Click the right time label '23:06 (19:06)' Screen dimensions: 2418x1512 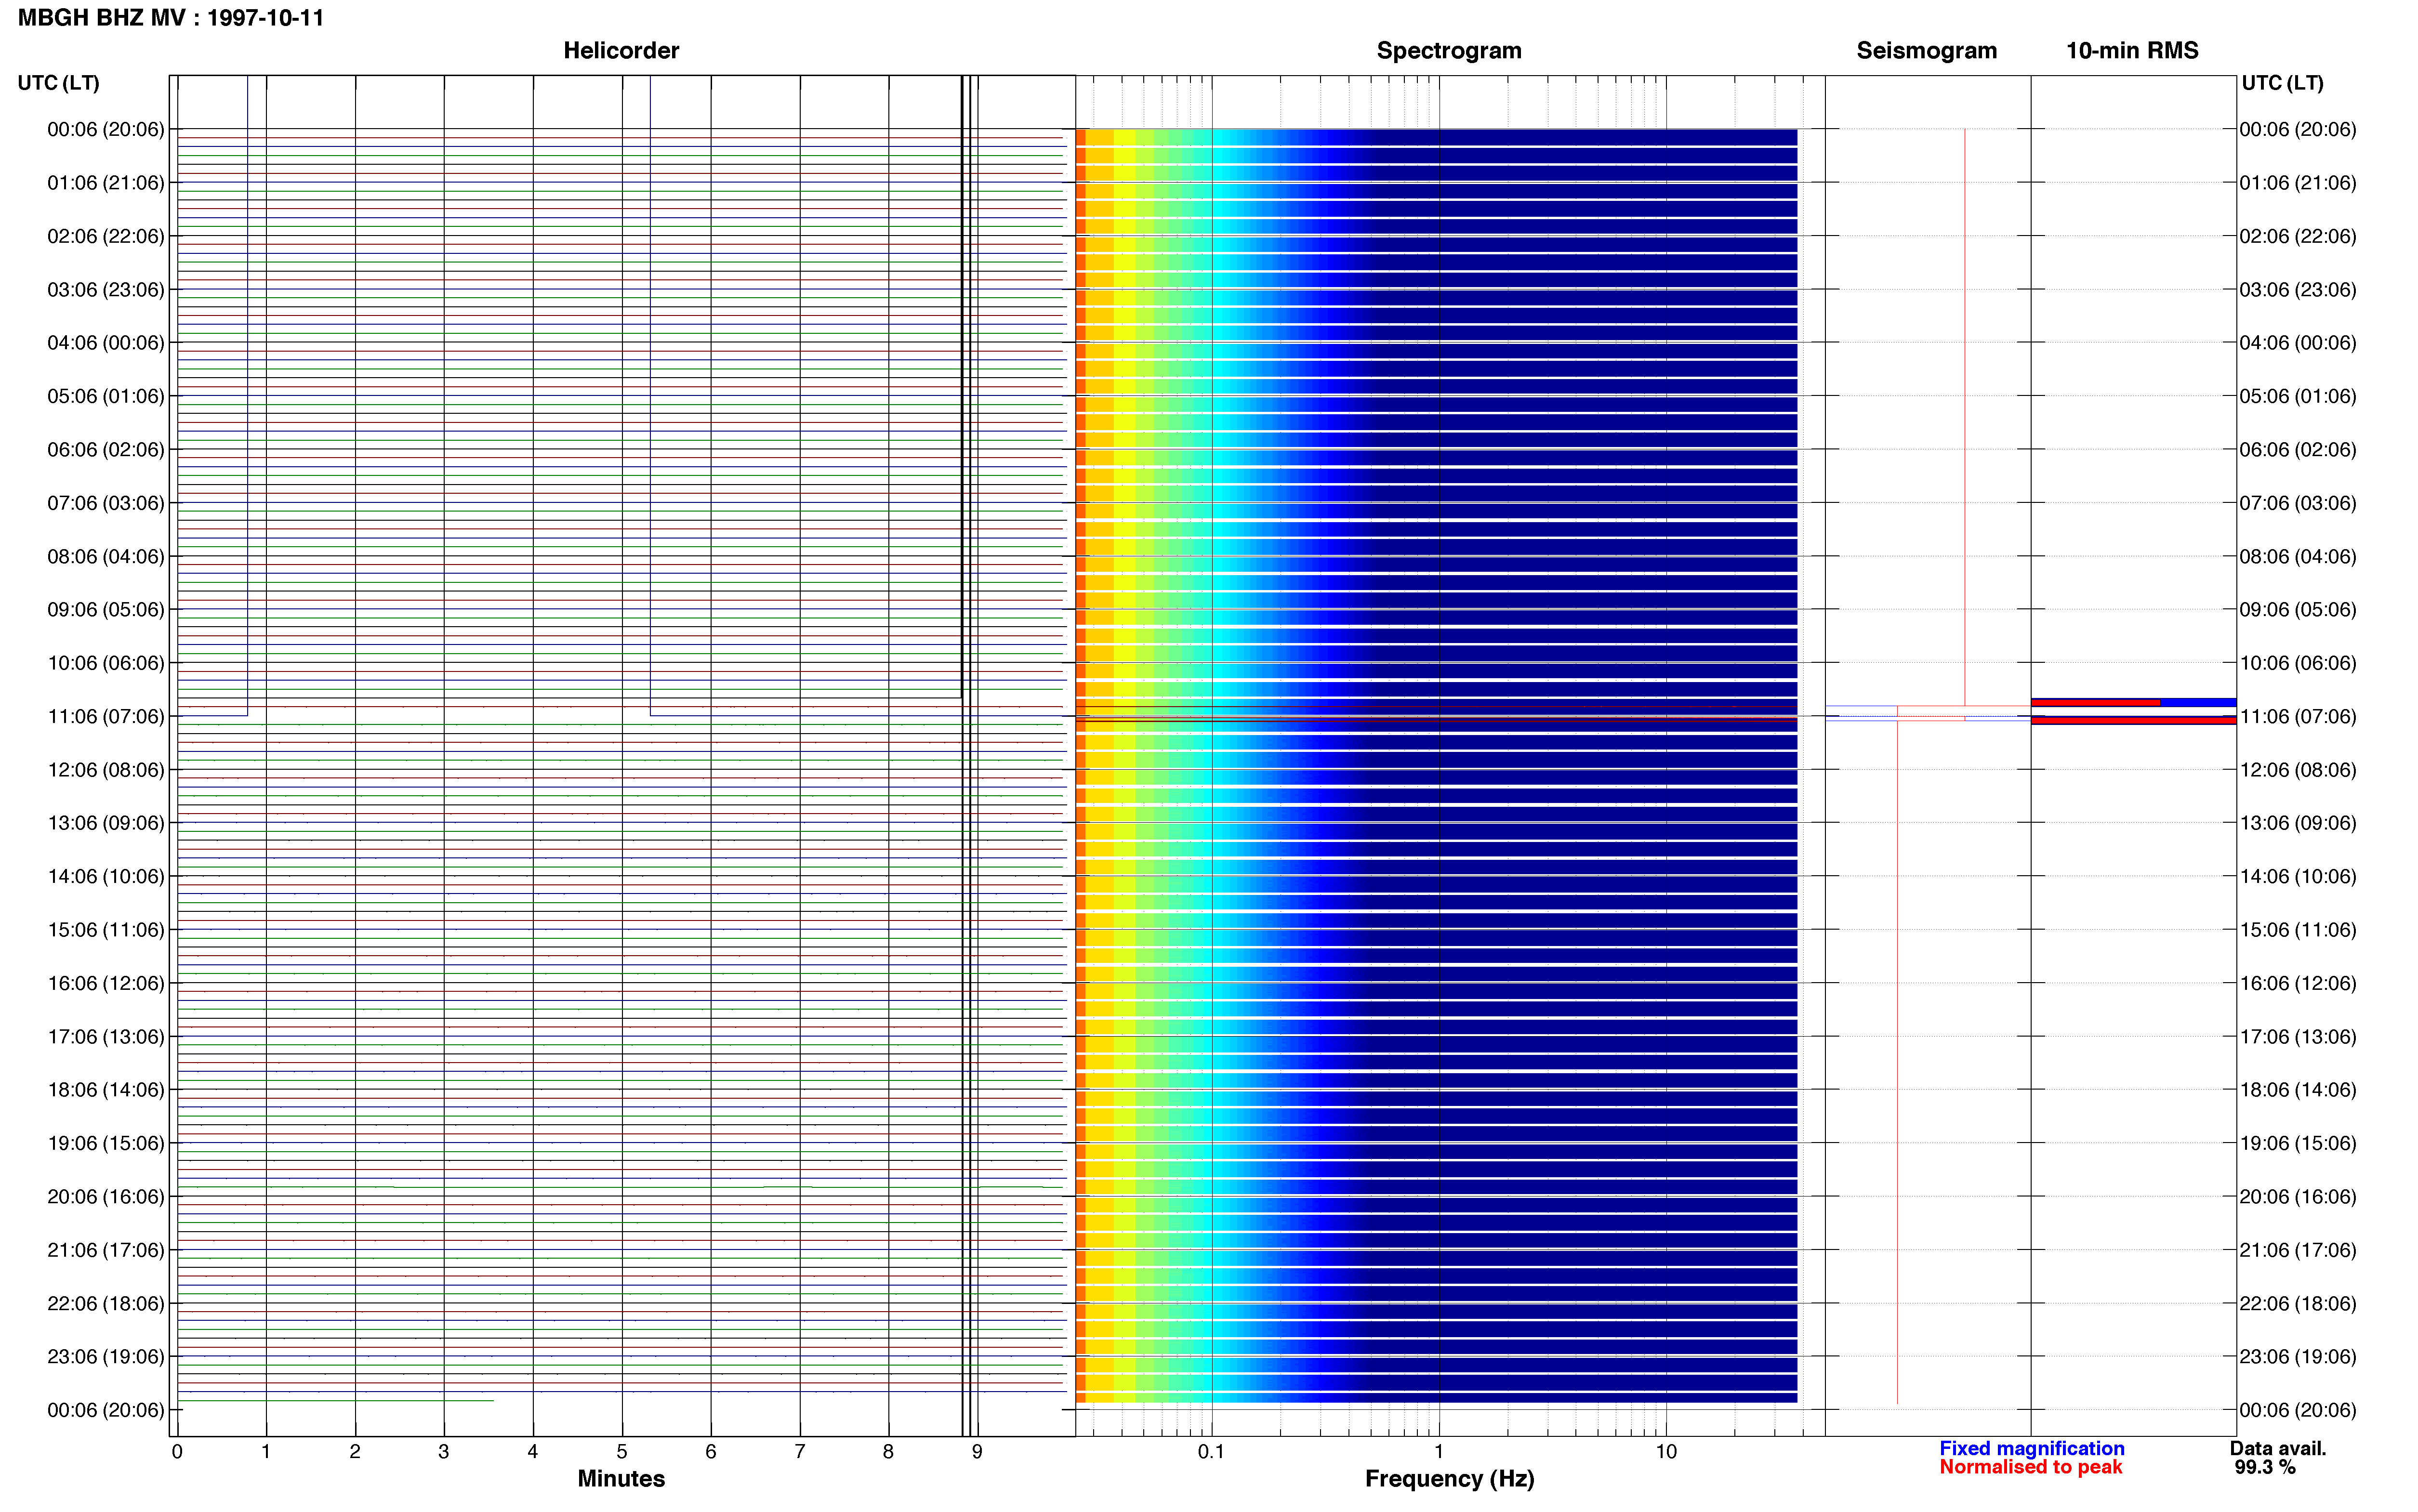[x=2298, y=1356]
